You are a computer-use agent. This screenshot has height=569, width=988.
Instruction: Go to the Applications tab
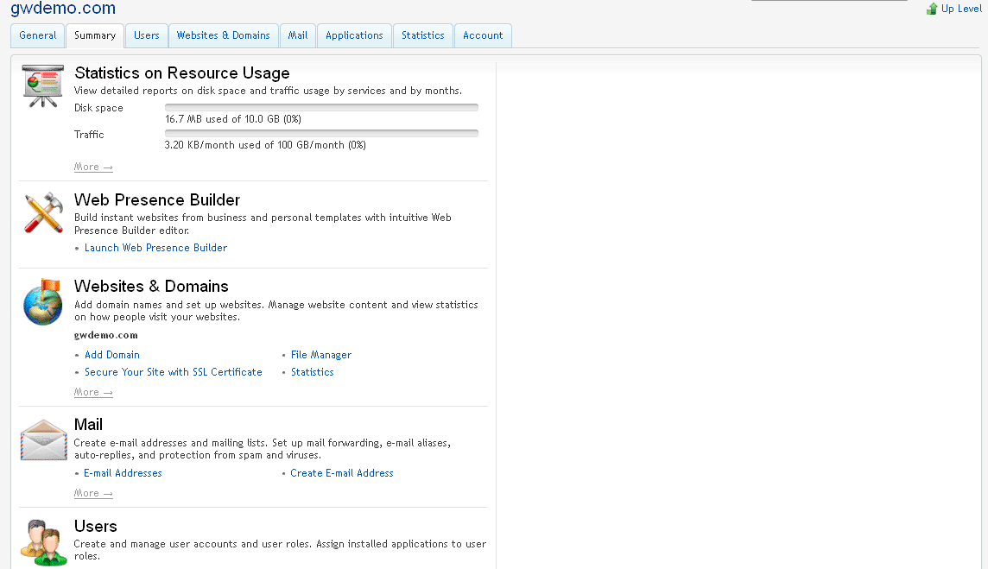pyautogui.click(x=354, y=35)
